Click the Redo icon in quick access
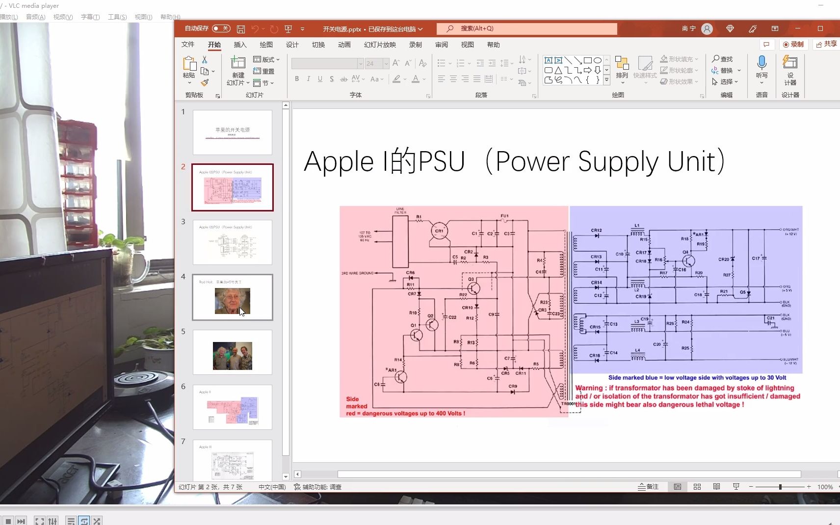The image size is (840, 525). coord(274,29)
